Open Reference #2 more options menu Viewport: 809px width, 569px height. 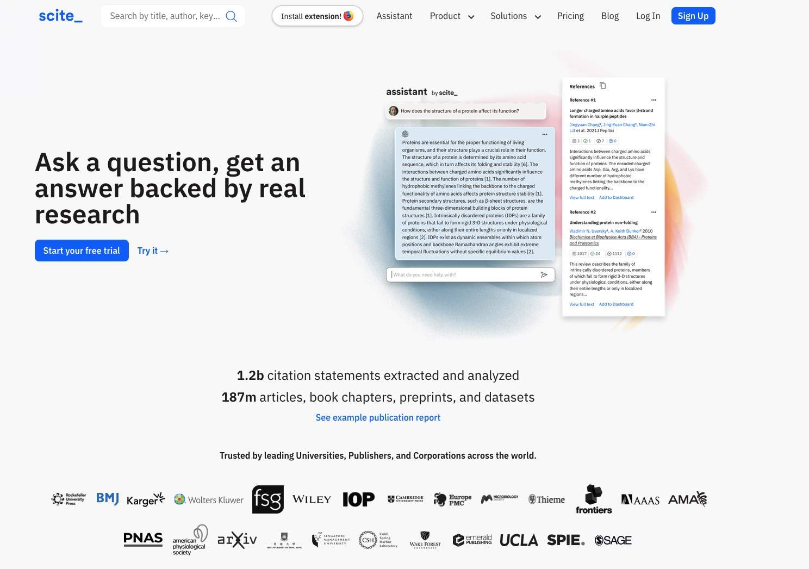(654, 212)
